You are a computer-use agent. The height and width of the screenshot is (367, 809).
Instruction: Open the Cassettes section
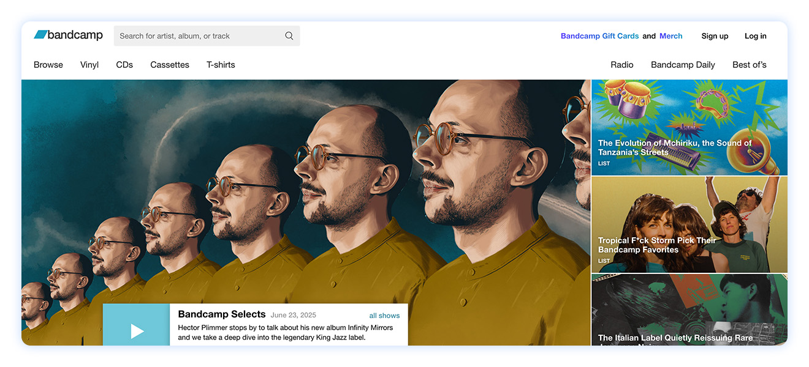[x=170, y=65]
